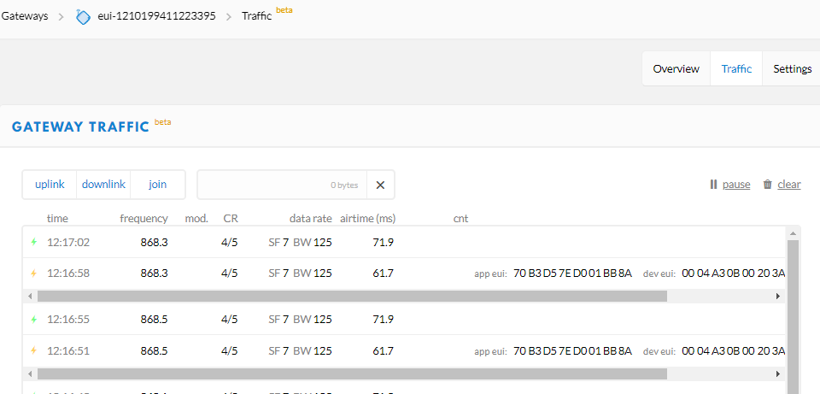Click the first horizontal scrollbar's right arrow
This screenshot has height=394, width=820.
pyautogui.click(x=777, y=296)
